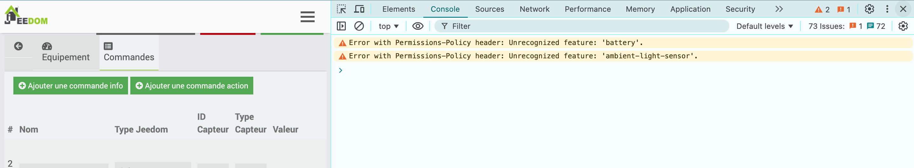
Task: Toggle the device toolbar icon
Action: click(x=359, y=9)
